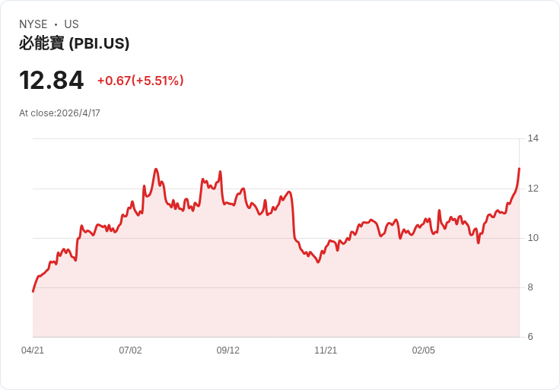Click the 14 label on the price axis
Screen dimensions: 560x390
[x=533, y=138]
